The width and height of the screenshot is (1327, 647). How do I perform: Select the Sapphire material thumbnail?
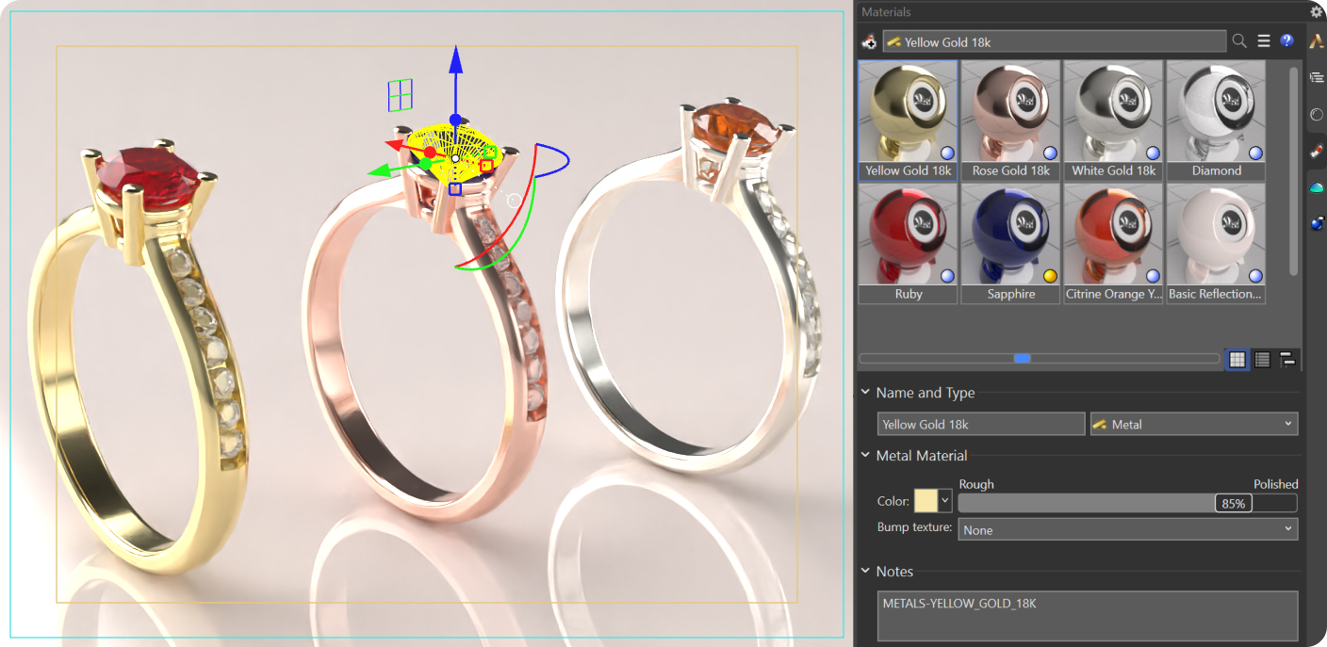1010,243
